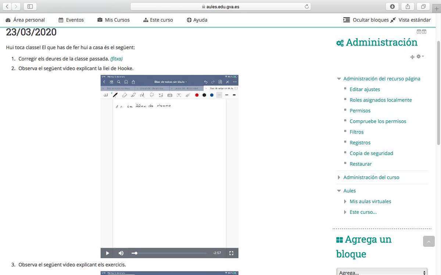The width and height of the screenshot is (441, 275).
Task: Dock the Administración block
Action: tap(424, 32)
